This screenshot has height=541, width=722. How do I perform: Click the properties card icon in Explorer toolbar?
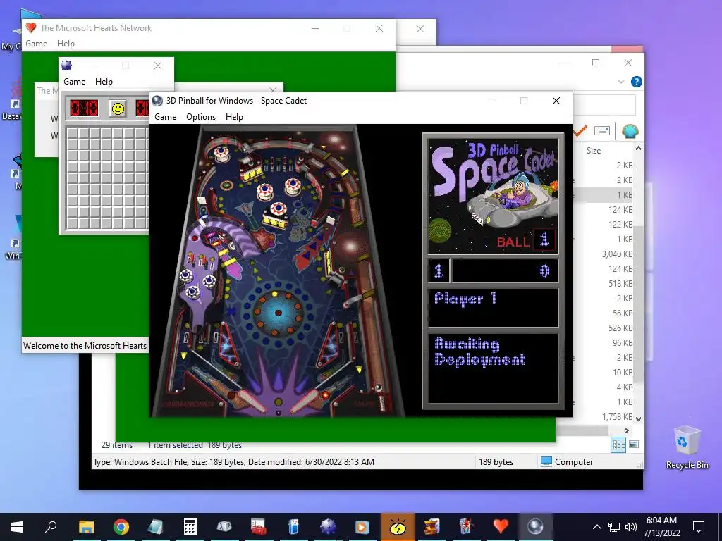[602, 130]
